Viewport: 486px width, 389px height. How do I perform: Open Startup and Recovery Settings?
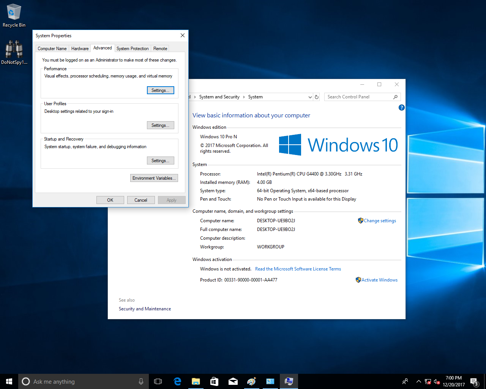tap(160, 161)
